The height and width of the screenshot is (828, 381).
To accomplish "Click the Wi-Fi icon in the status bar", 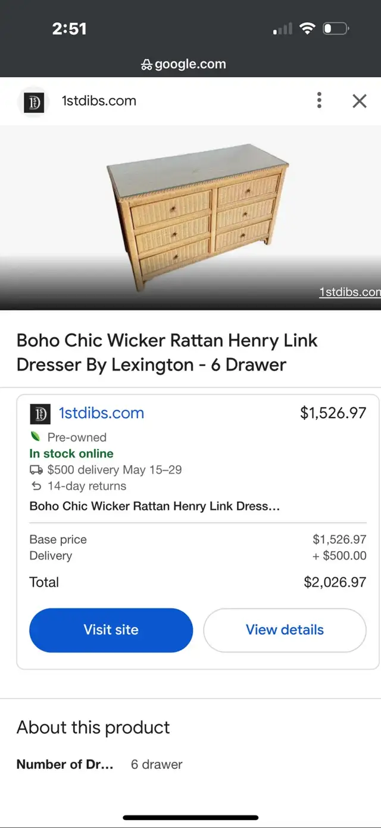I will pos(307,27).
